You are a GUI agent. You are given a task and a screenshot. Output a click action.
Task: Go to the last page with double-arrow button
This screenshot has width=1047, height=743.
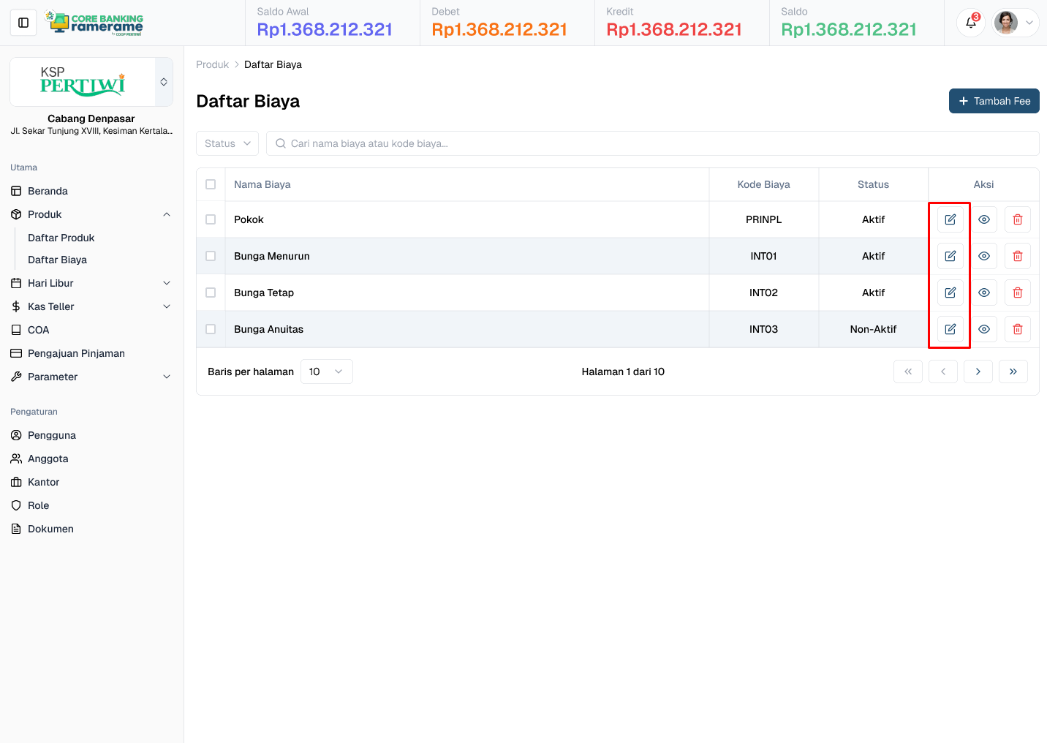point(1013,371)
